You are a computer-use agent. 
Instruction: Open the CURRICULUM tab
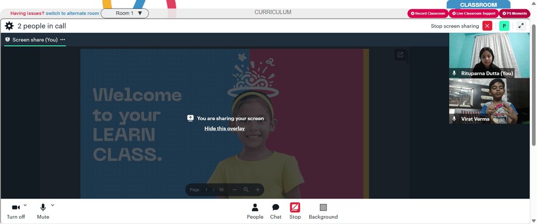click(x=273, y=12)
